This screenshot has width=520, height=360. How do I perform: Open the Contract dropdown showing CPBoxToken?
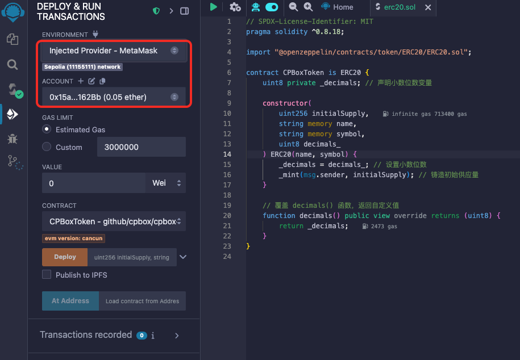(x=114, y=221)
